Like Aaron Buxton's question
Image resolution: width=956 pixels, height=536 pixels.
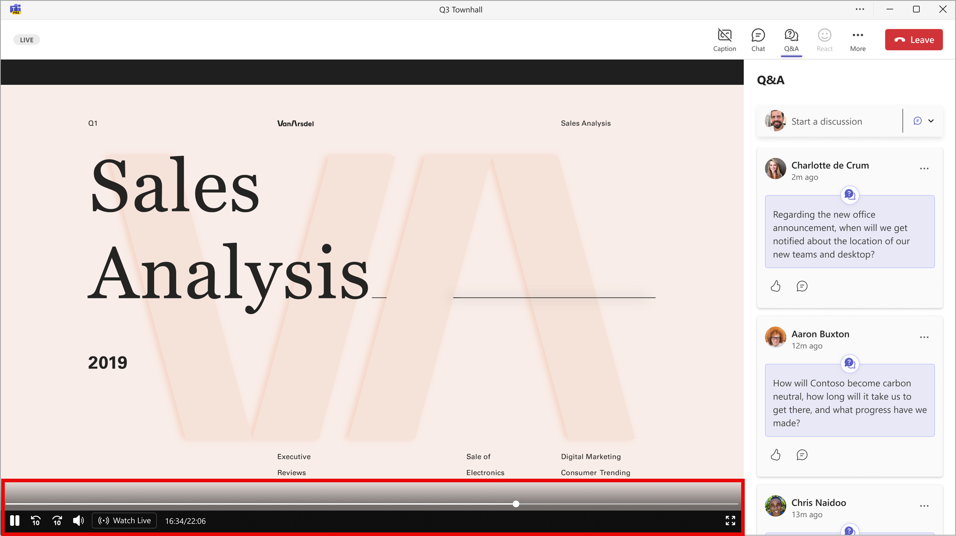coord(777,454)
